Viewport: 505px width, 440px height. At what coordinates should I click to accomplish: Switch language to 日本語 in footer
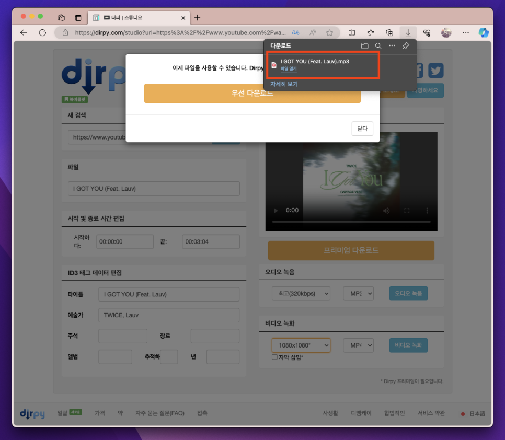477,413
